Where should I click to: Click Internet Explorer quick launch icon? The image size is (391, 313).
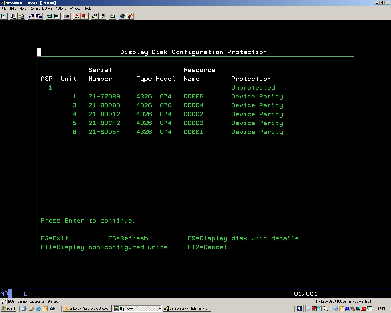[x=38, y=309]
